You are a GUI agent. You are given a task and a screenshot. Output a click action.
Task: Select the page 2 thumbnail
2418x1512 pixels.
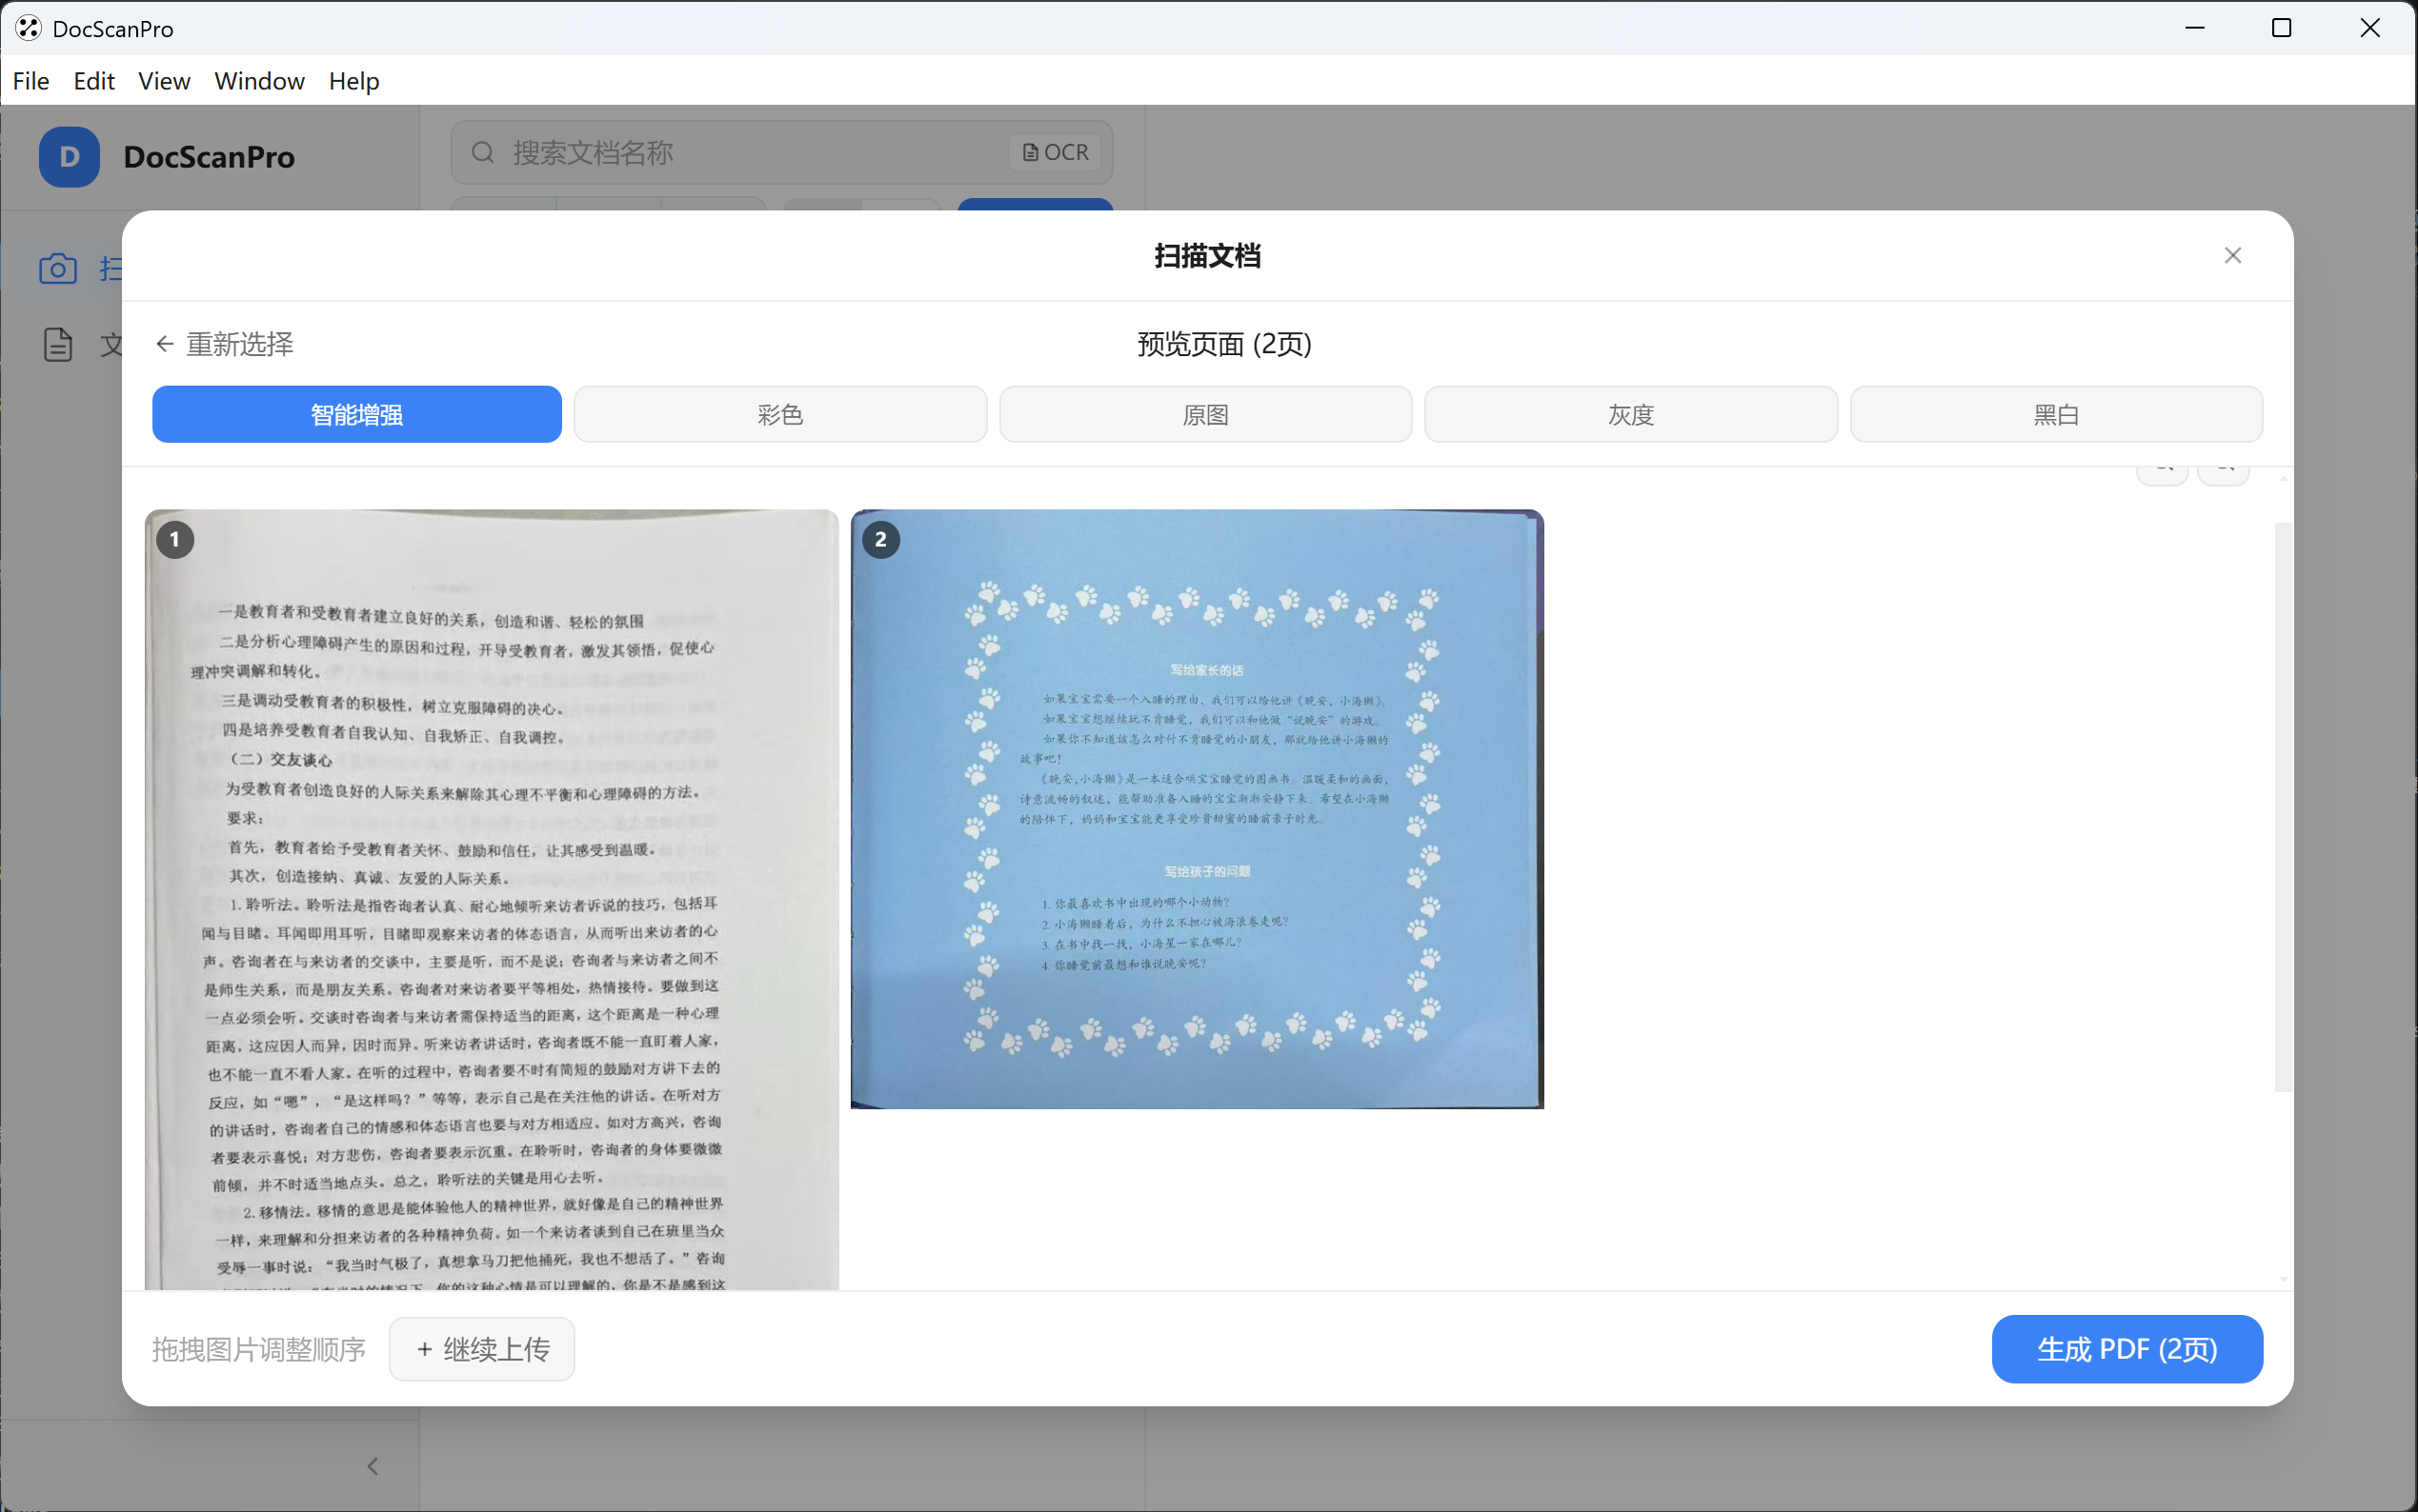(x=1197, y=807)
